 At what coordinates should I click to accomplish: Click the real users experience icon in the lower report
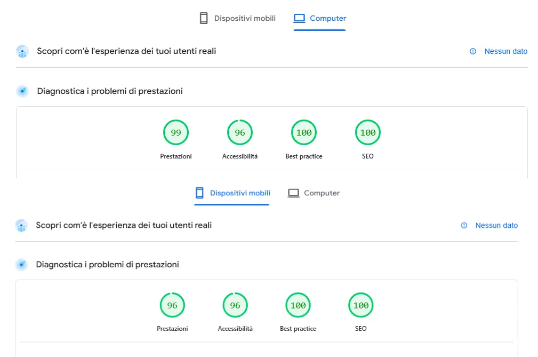[x=21, y=226]
